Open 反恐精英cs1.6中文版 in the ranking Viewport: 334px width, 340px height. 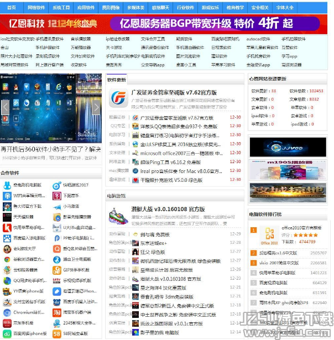pyautogui.click(x=278, y=253)
